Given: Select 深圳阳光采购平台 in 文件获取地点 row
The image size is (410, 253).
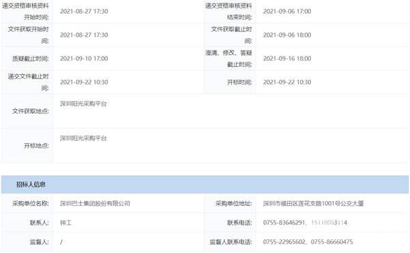Looking at the screenshot, I should (x=83, y=104).
